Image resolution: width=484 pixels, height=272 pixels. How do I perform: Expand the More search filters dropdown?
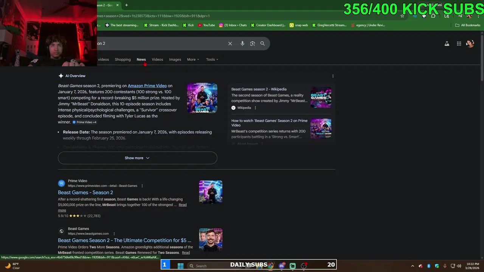[193, 60]
